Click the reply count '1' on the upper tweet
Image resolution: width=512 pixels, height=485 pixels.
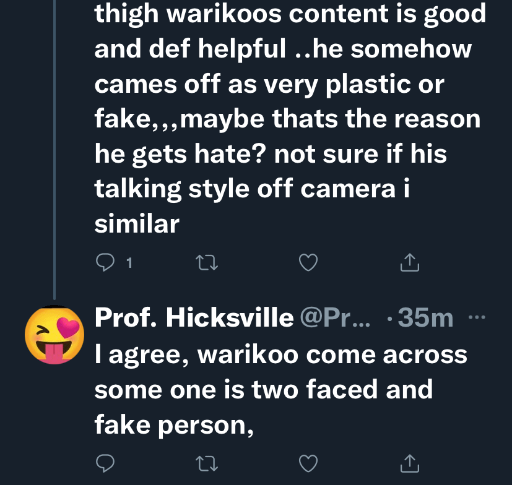pyautogui.click(x=128, y=264)
